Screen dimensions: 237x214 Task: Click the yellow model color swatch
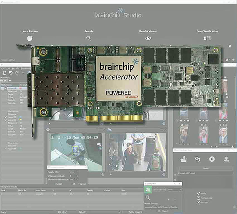tap(21, 120)
